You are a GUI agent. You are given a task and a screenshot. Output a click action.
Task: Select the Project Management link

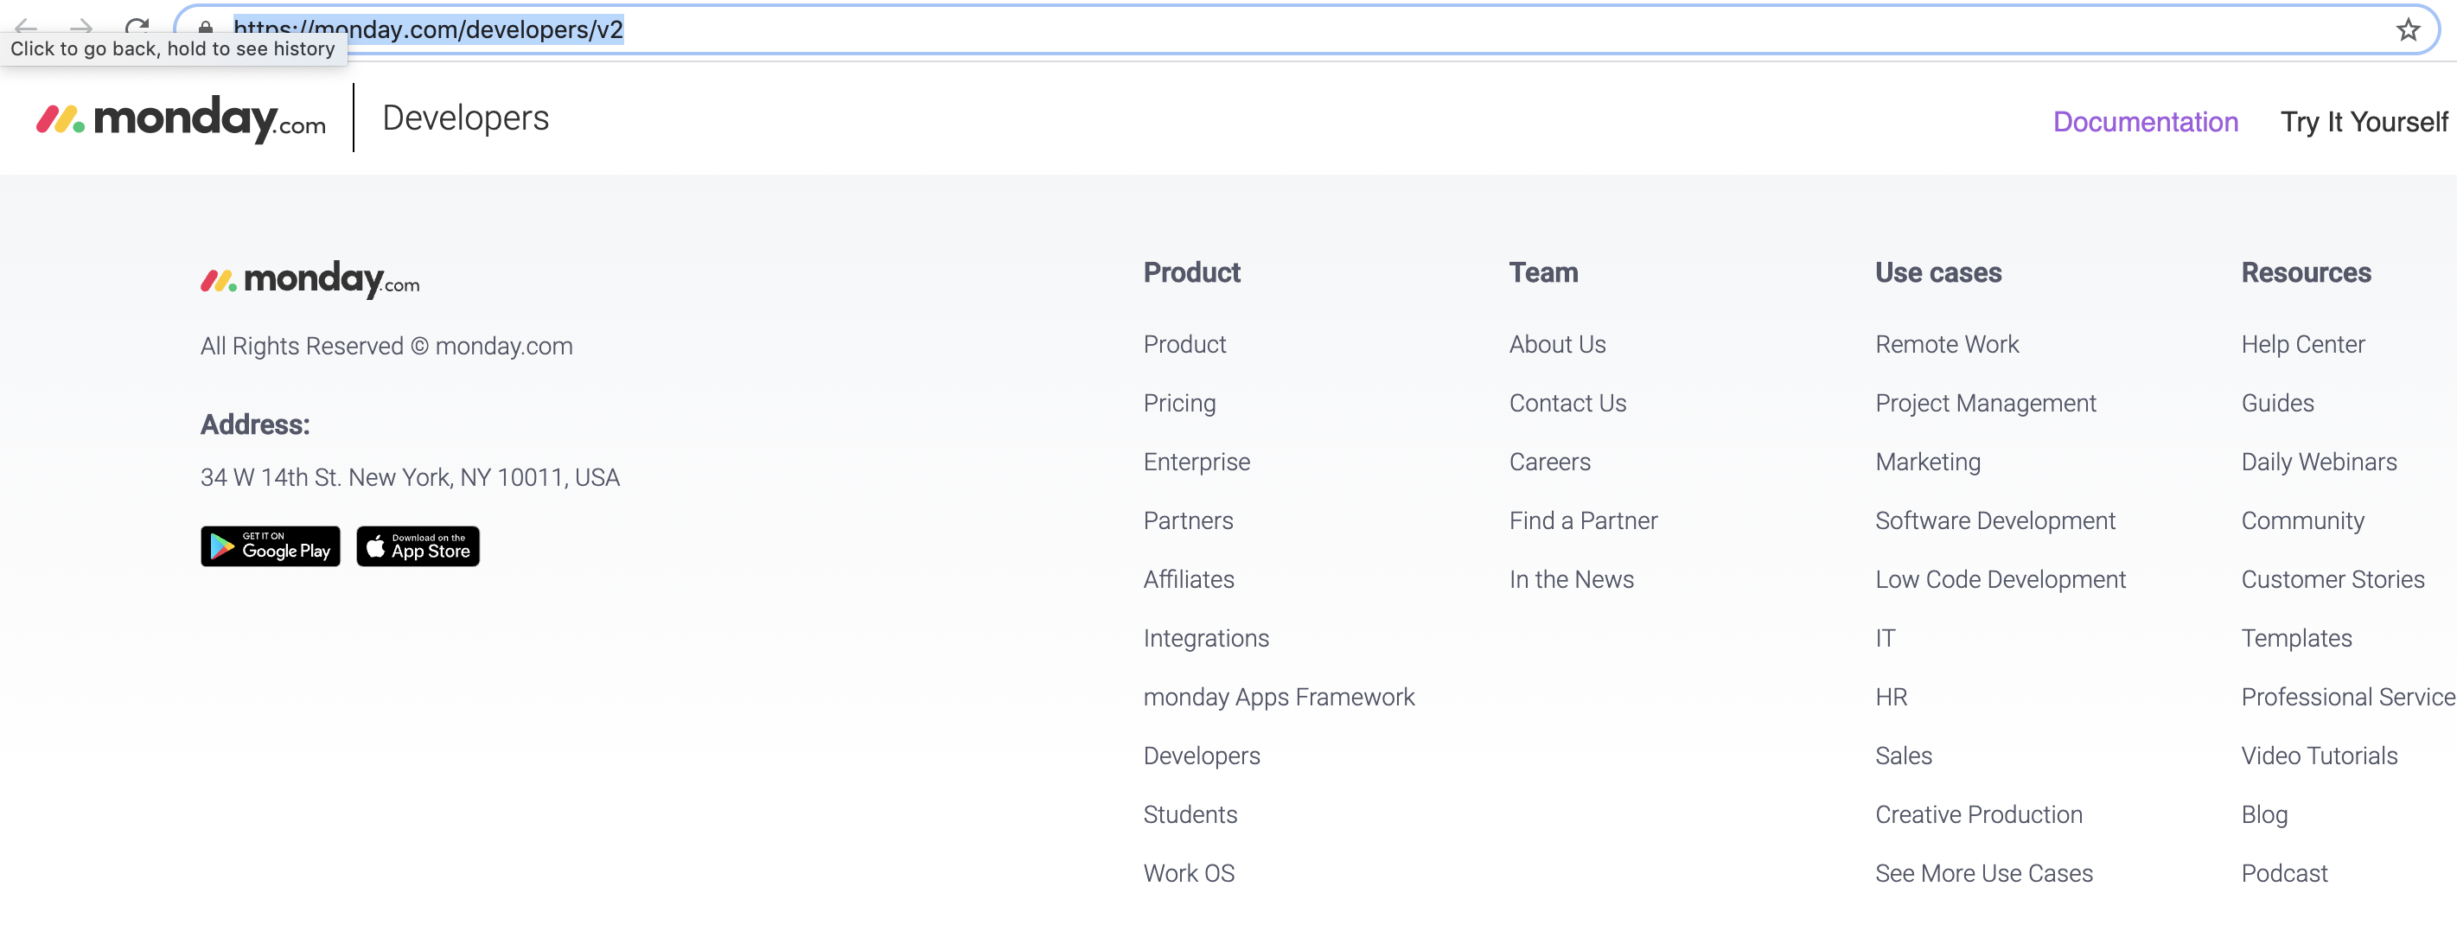(x=1986, y=404)
